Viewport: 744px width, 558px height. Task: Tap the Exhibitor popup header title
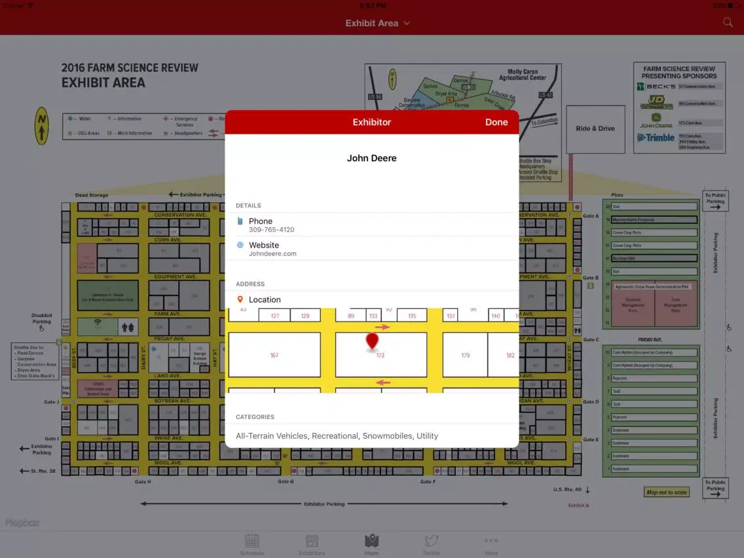(x=371, y=122)
